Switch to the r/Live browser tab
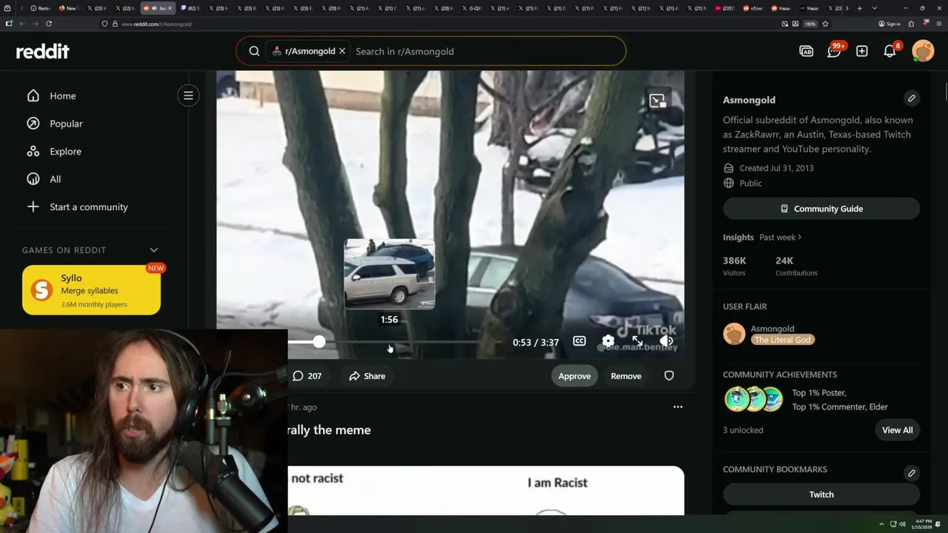Viewport: 948px width, 533px height. (753, 8)
